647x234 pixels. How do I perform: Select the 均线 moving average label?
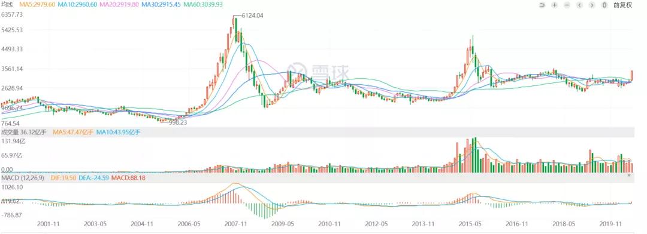coord(8,5)
